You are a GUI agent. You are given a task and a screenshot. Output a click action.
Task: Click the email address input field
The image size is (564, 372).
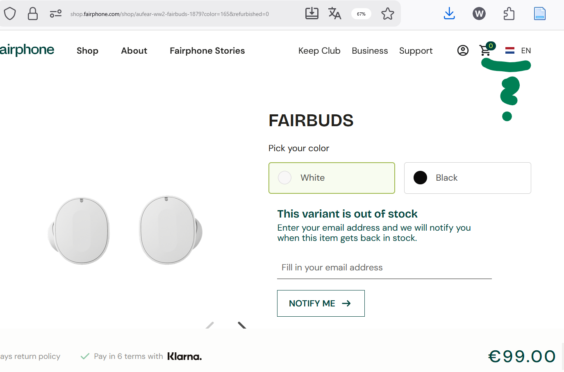tap(384, 268)
